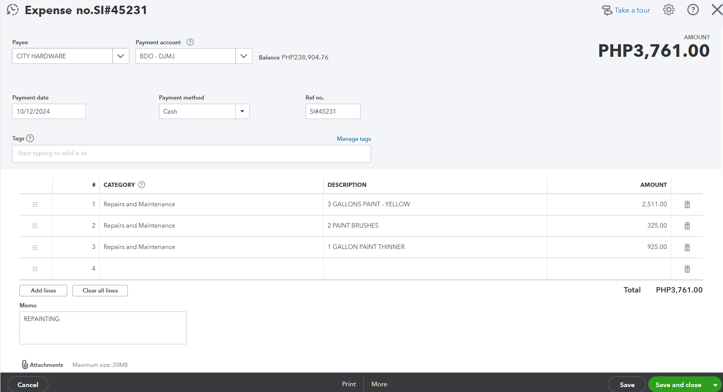
Task: Grab the drag handle of line 1
Action: click(x=35, y=204)
